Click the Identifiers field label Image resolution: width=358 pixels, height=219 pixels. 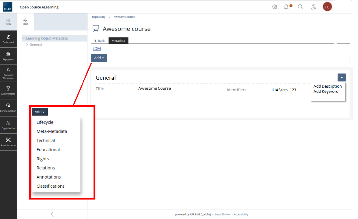(236, 90)
